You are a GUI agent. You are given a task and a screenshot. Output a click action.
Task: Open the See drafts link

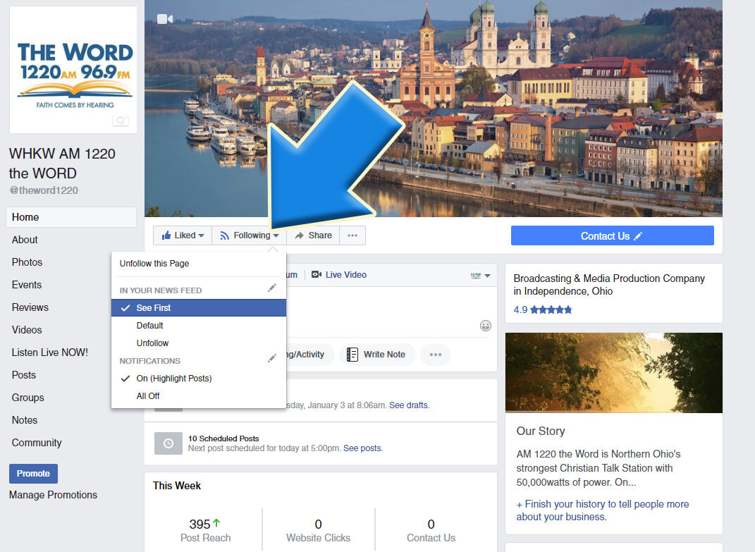click(x=408, y=405)
